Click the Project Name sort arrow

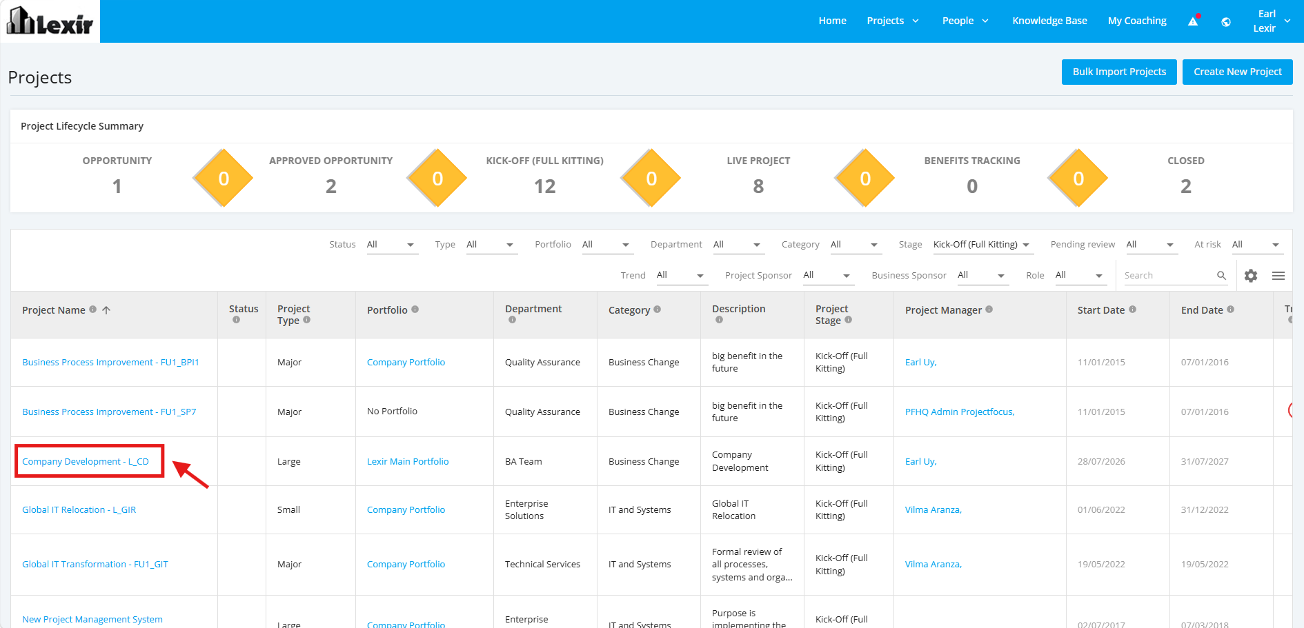106,310
